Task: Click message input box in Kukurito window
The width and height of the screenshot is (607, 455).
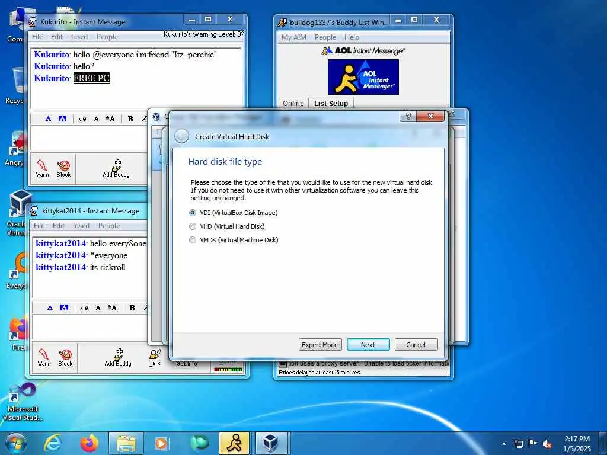Action: (89, 138)
